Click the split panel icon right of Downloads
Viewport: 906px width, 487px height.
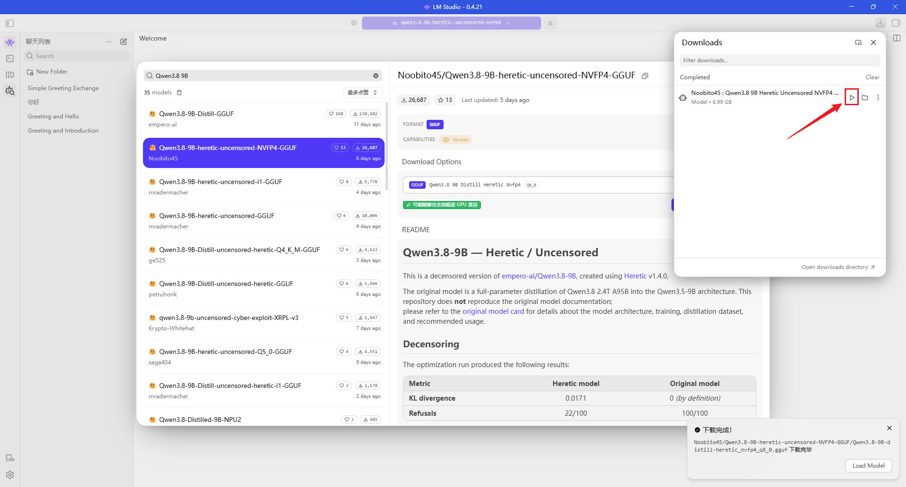pyautogui.click(x=897, y=38)
